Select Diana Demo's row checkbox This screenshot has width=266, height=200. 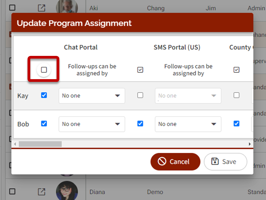[12, 192]
